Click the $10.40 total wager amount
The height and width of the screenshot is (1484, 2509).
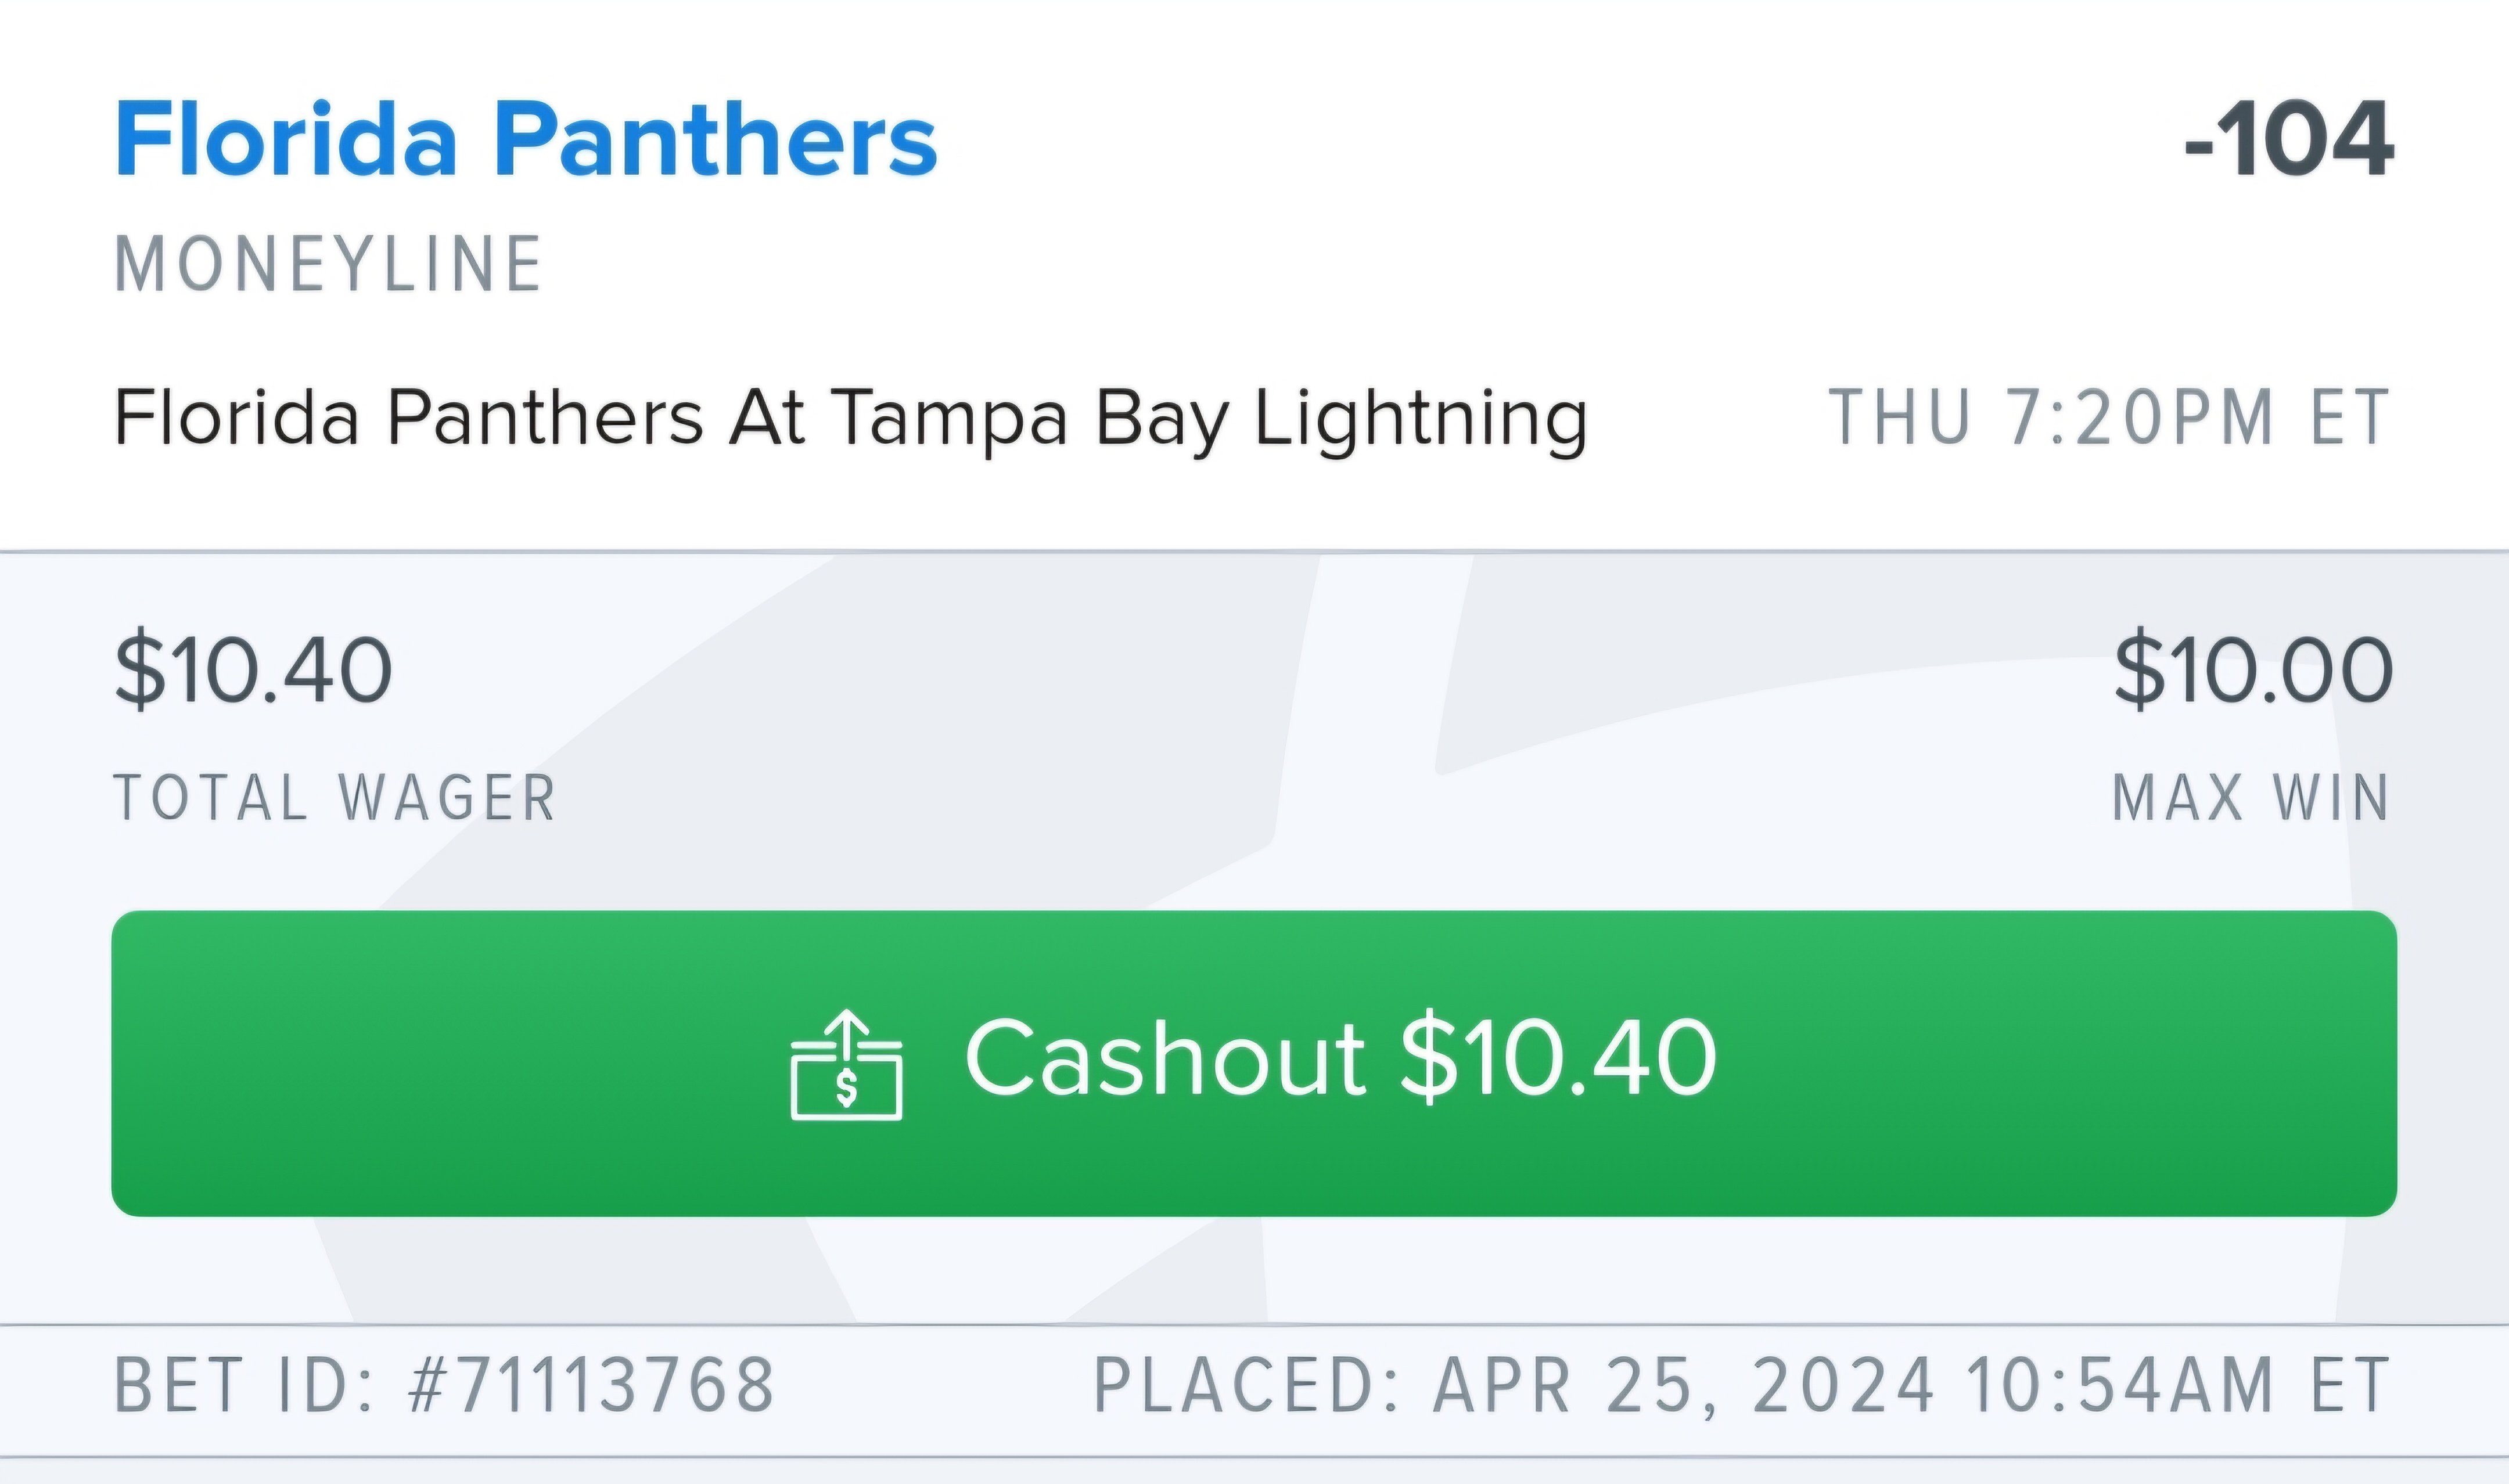(254, 670)
